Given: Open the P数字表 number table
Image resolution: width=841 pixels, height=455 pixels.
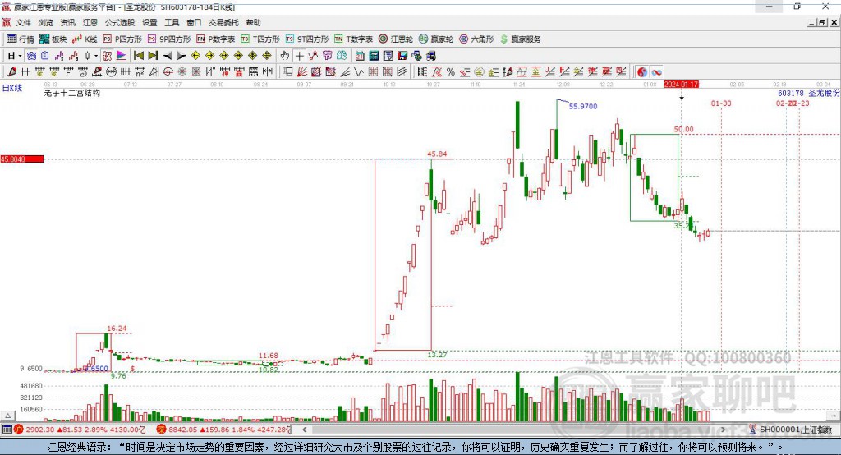Looking at the screenshot, I should coord(216,39).
